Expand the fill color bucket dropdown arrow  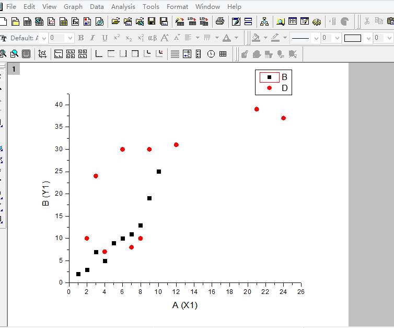[x=265, y=38]
